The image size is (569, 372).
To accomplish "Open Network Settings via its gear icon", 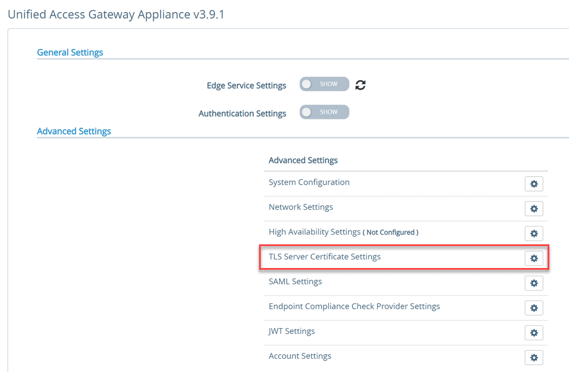I will 534,209.
